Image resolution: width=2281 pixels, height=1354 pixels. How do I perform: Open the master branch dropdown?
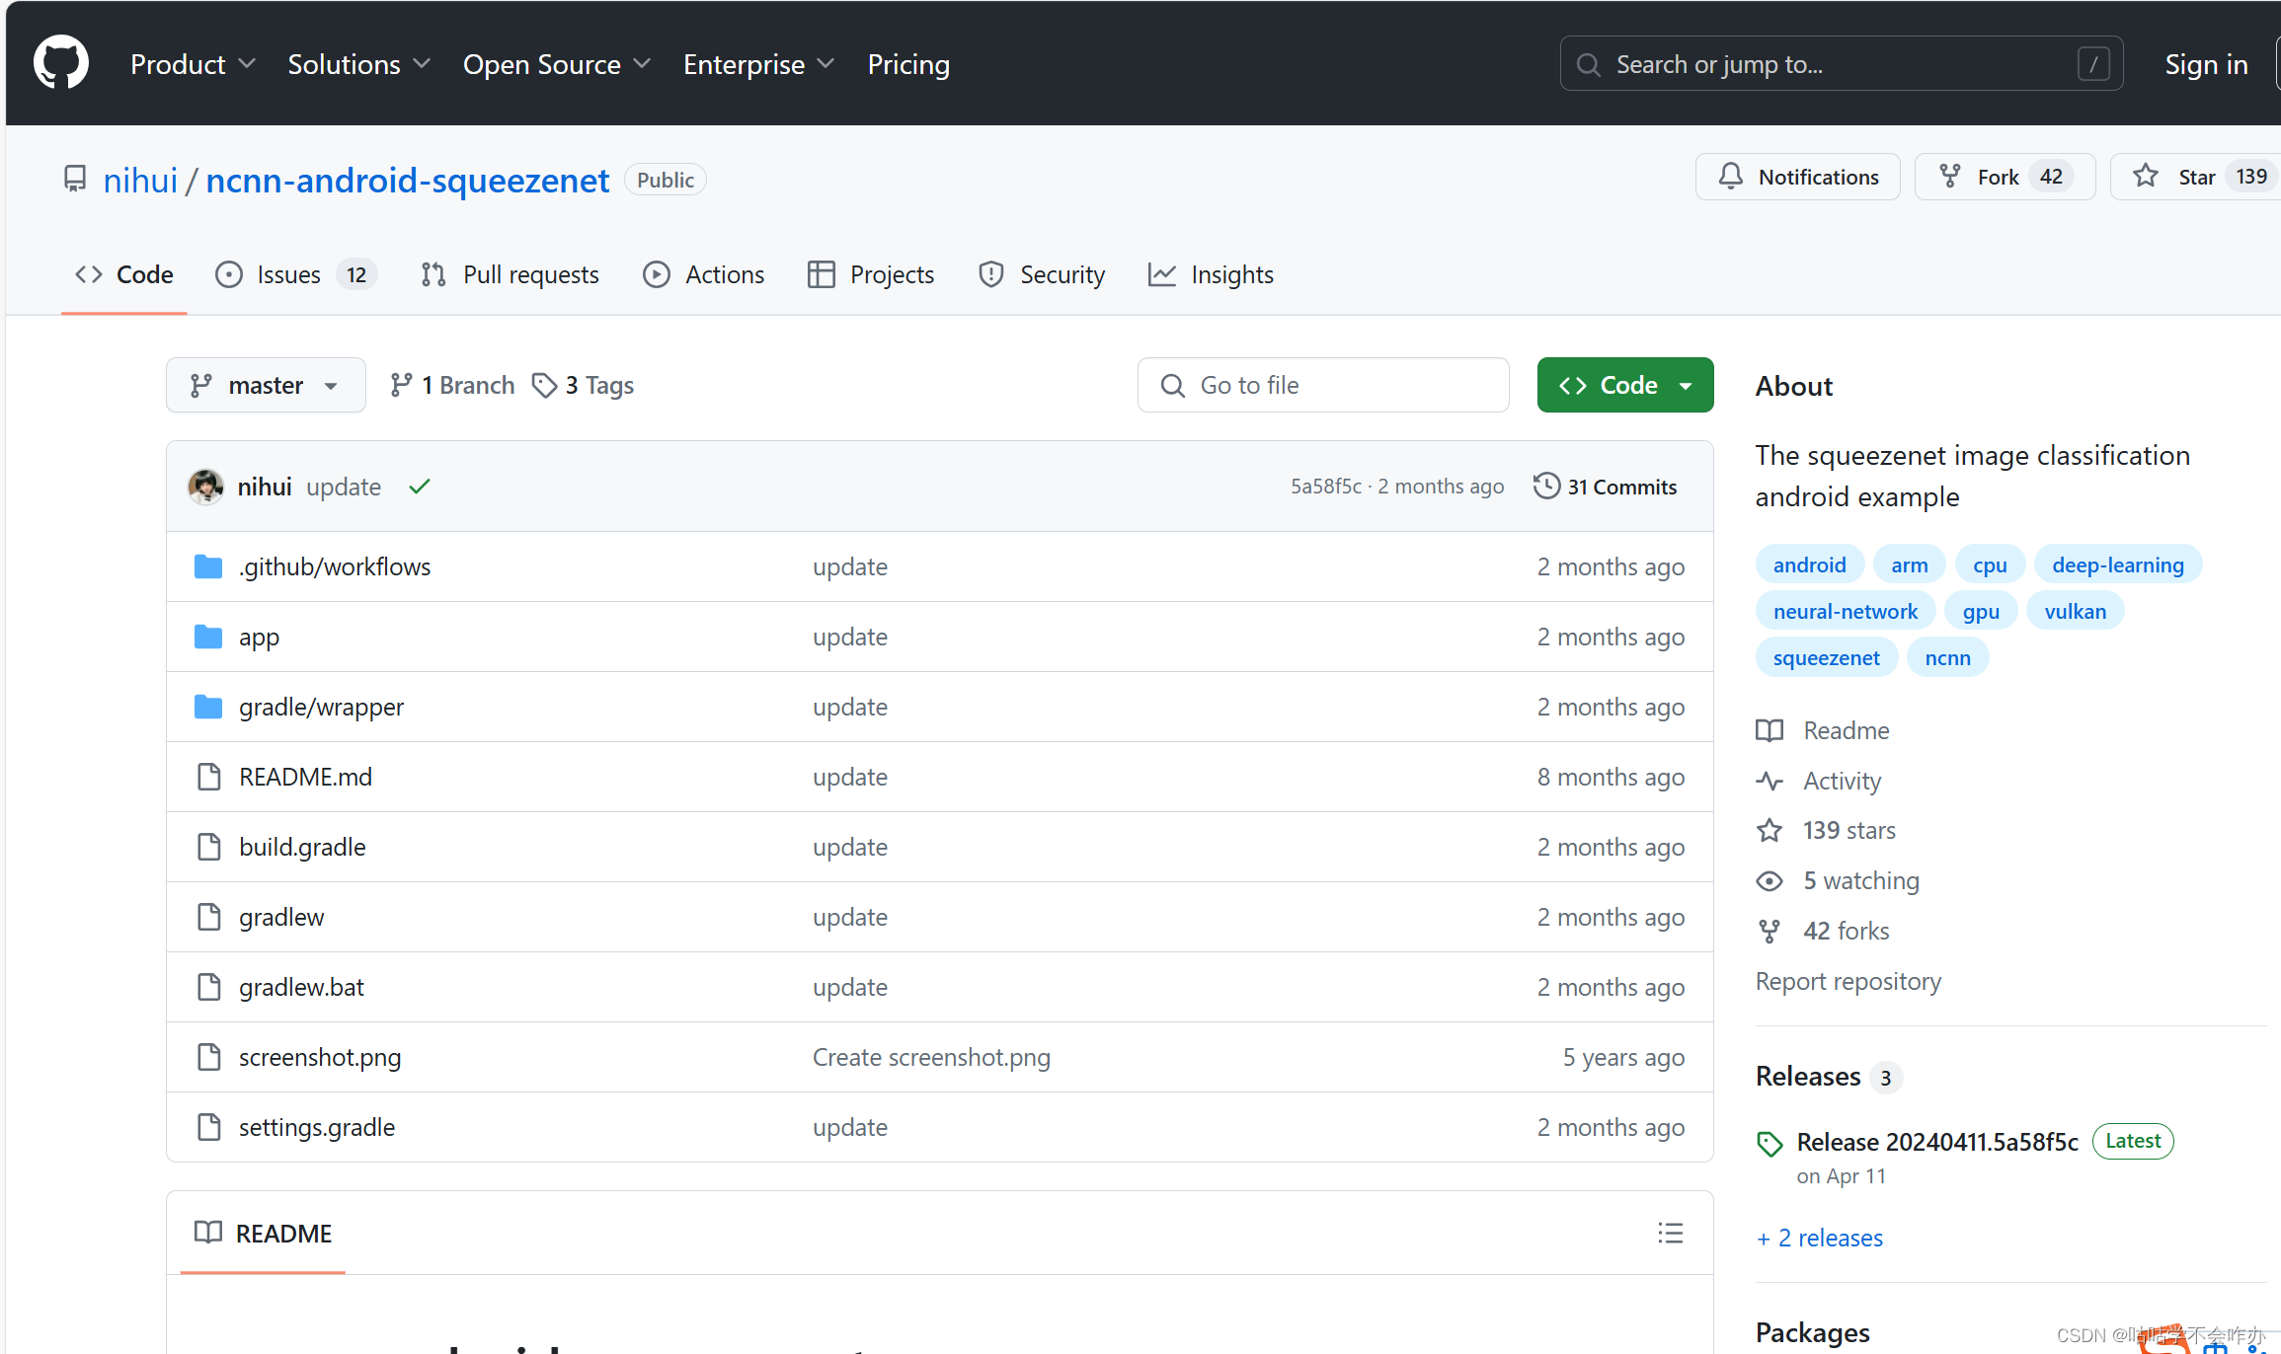[265, 385]
